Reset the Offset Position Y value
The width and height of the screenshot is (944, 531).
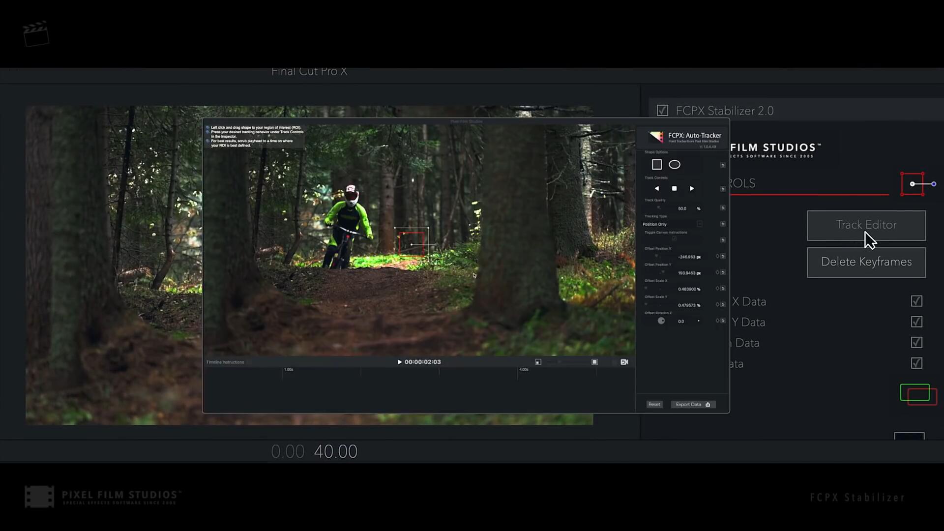point(723,272)
